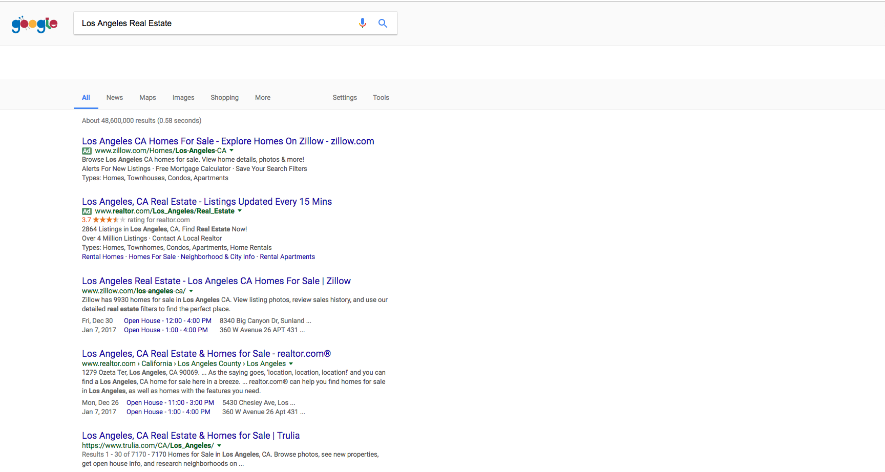Expand the zillow.com ad URL dropdown arrow

tap(231, 151)
